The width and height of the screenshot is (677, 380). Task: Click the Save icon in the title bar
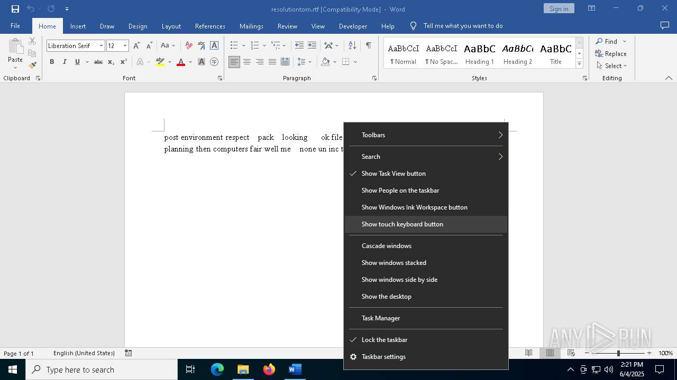(x=15, y=9)
